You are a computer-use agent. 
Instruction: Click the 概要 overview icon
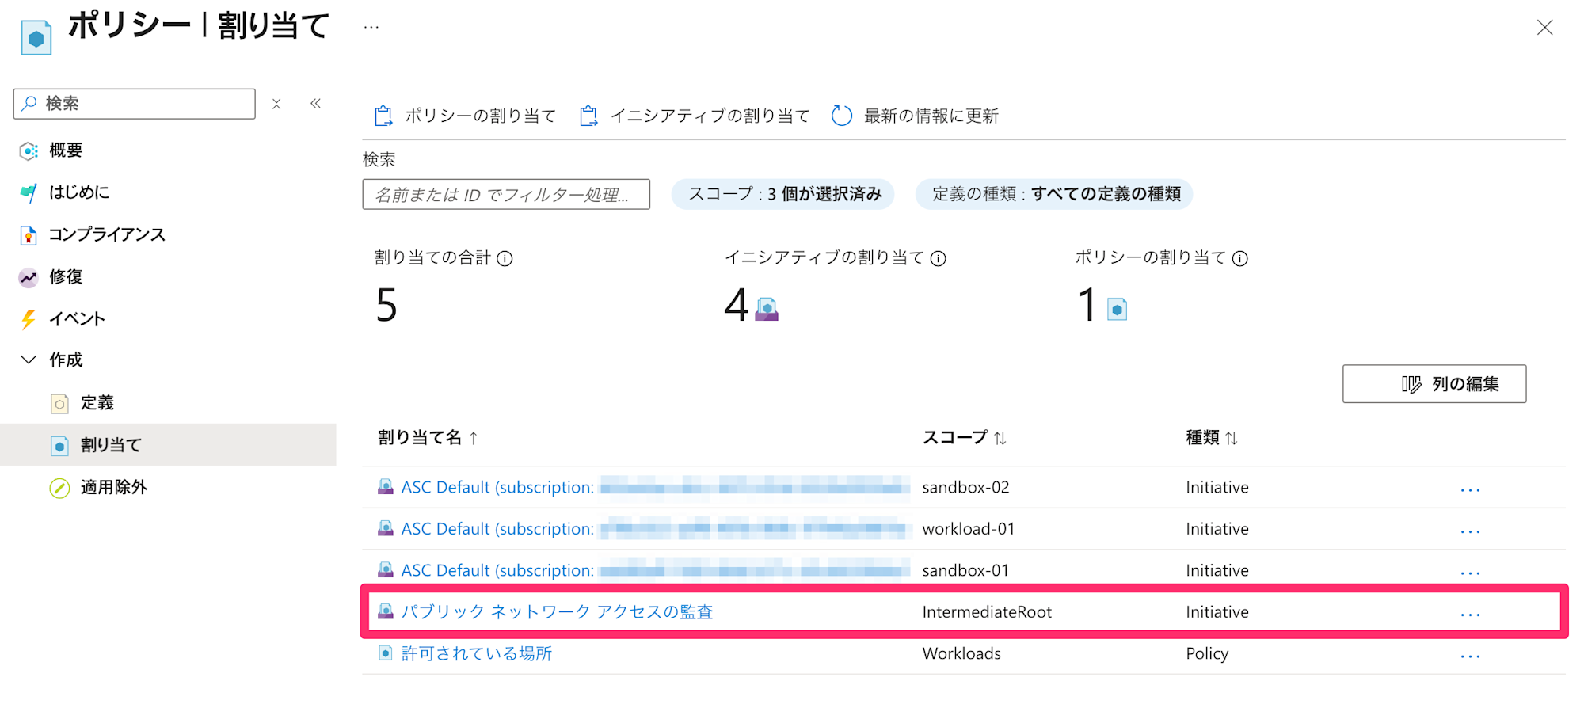[x=29, y=150]
